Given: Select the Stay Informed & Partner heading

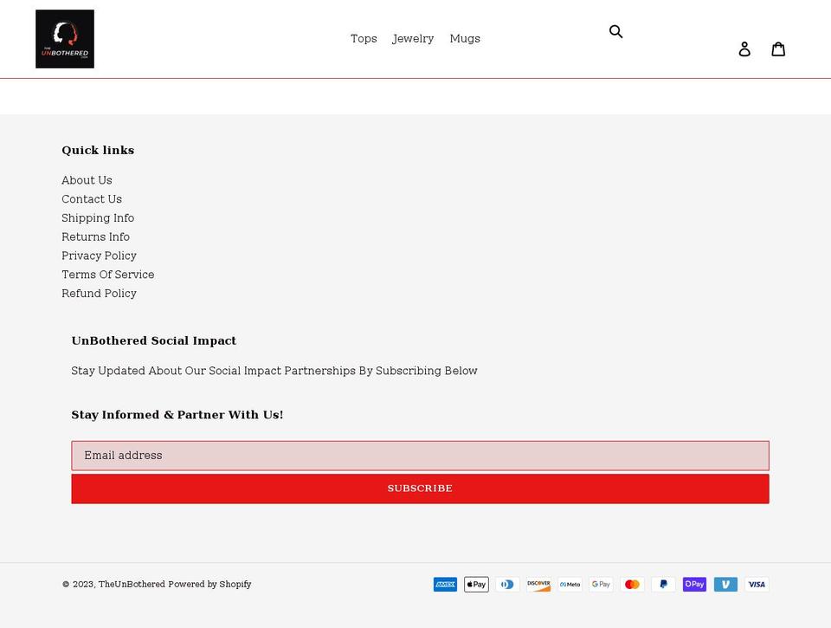Looking at the screenshot, I should click(x=177, y=415).
